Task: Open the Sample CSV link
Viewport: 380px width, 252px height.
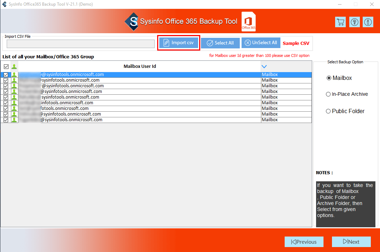Action: coord(296,43)
